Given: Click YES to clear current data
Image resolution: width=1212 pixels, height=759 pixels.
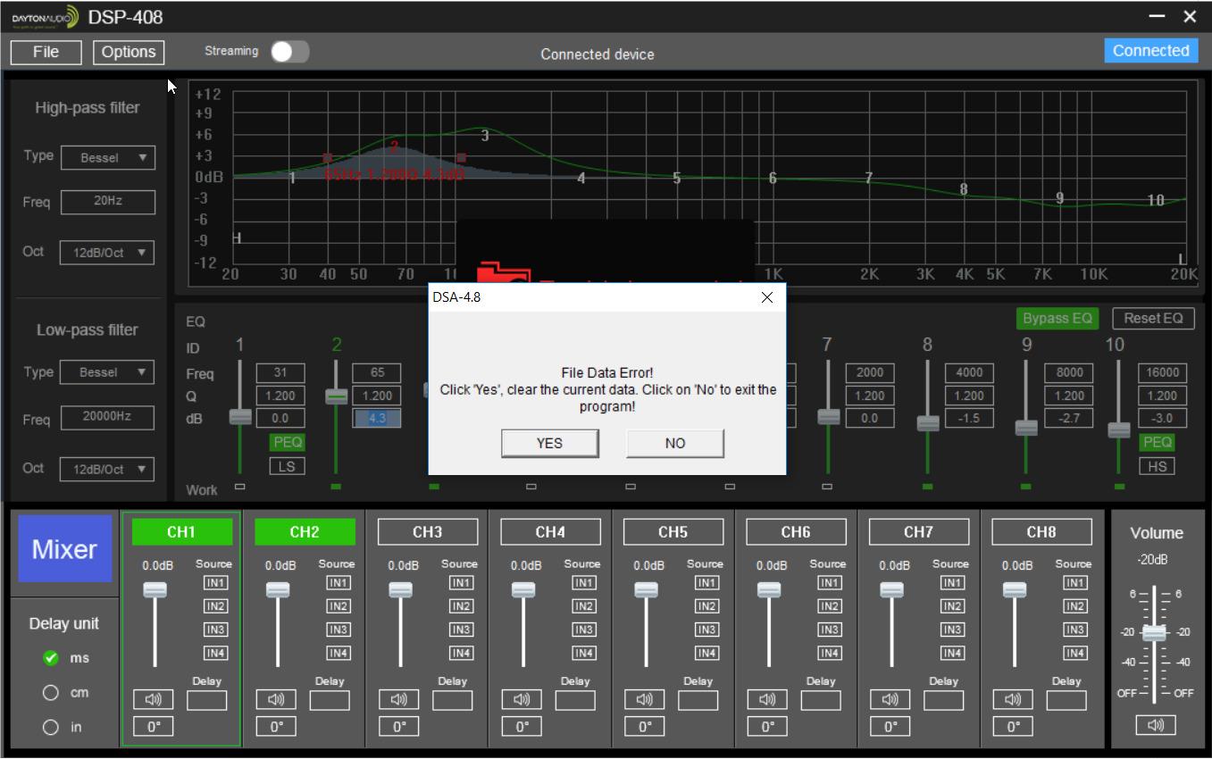Looking at the screenshot, I should 549,443.
